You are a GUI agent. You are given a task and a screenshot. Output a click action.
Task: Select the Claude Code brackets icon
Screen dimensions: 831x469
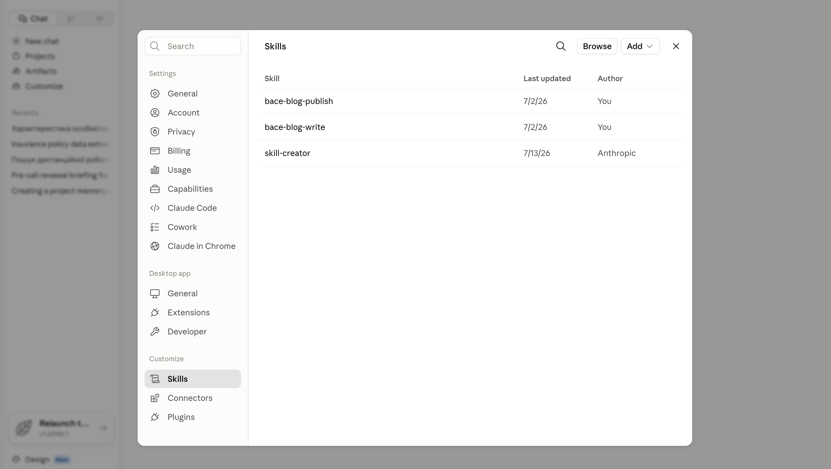[155, 208]
